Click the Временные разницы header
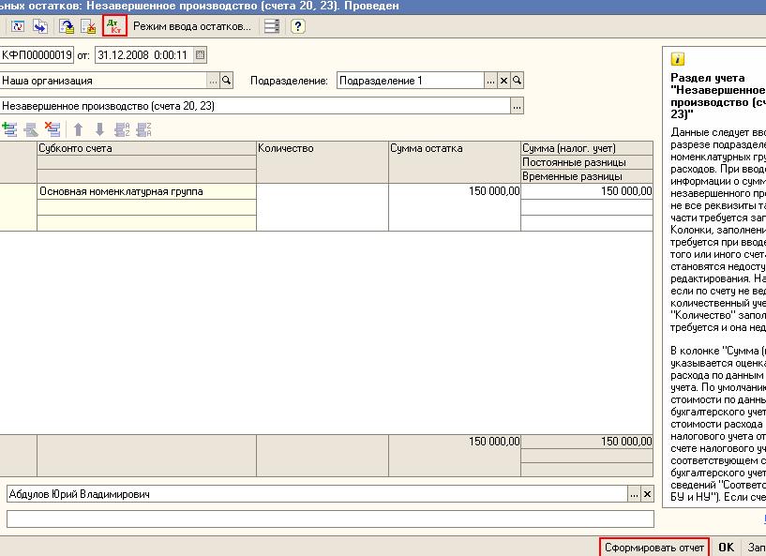The width and height of the screenshot is (766, 556). tap(587, 176)
